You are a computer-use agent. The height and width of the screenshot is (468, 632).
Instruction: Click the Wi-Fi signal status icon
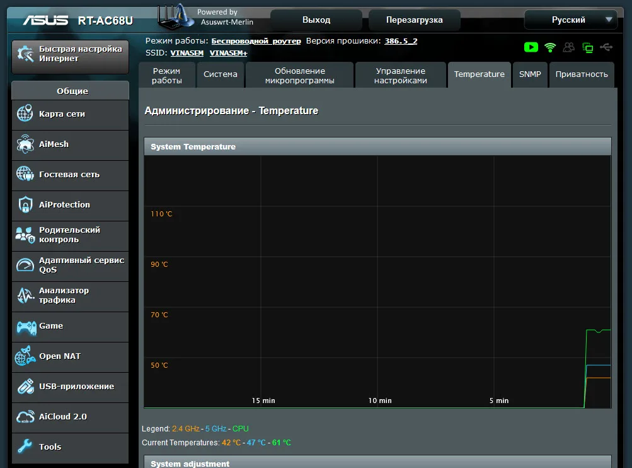(550, 47)
